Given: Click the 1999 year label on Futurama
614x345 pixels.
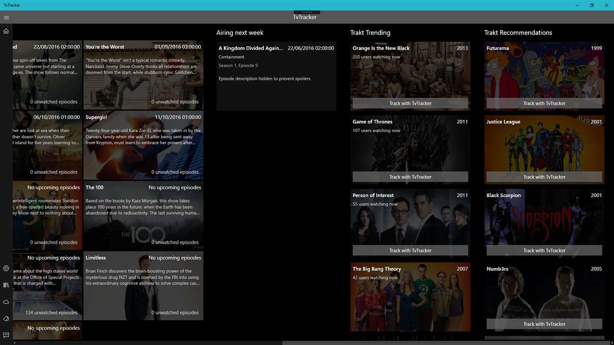Looking at the screenshot, I should click(x=597, y=48).
